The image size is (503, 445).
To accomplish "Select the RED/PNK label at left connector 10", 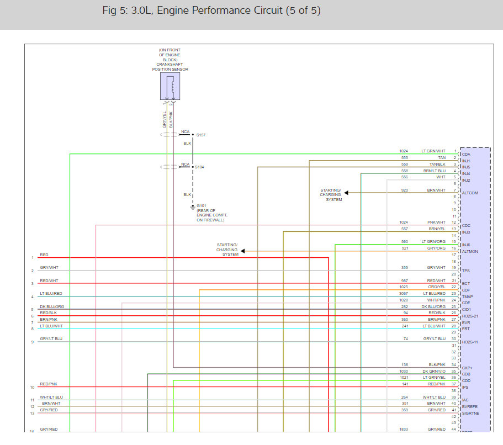I will [49, 384].
